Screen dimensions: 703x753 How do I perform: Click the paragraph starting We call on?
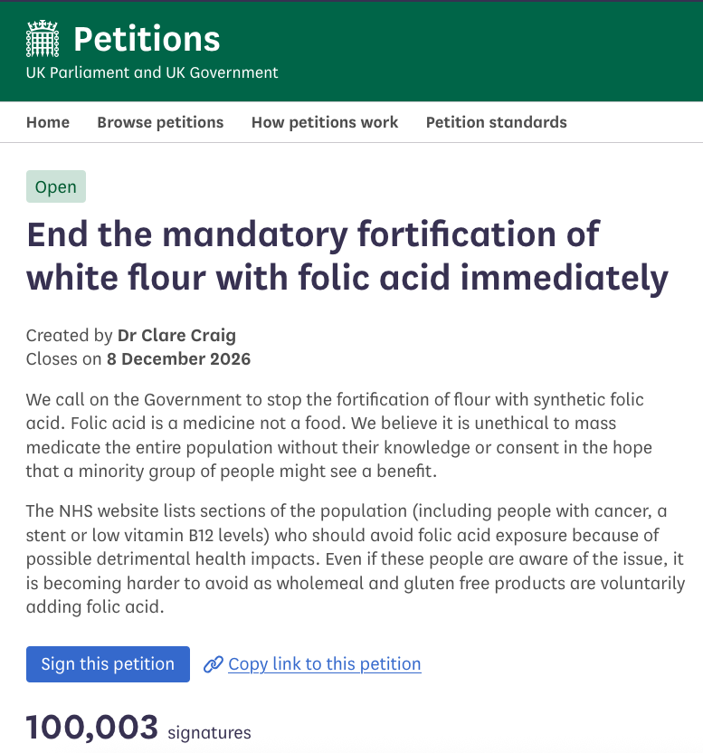coord(339,435)
